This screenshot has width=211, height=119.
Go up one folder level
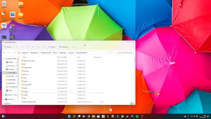tap(15, 53)
